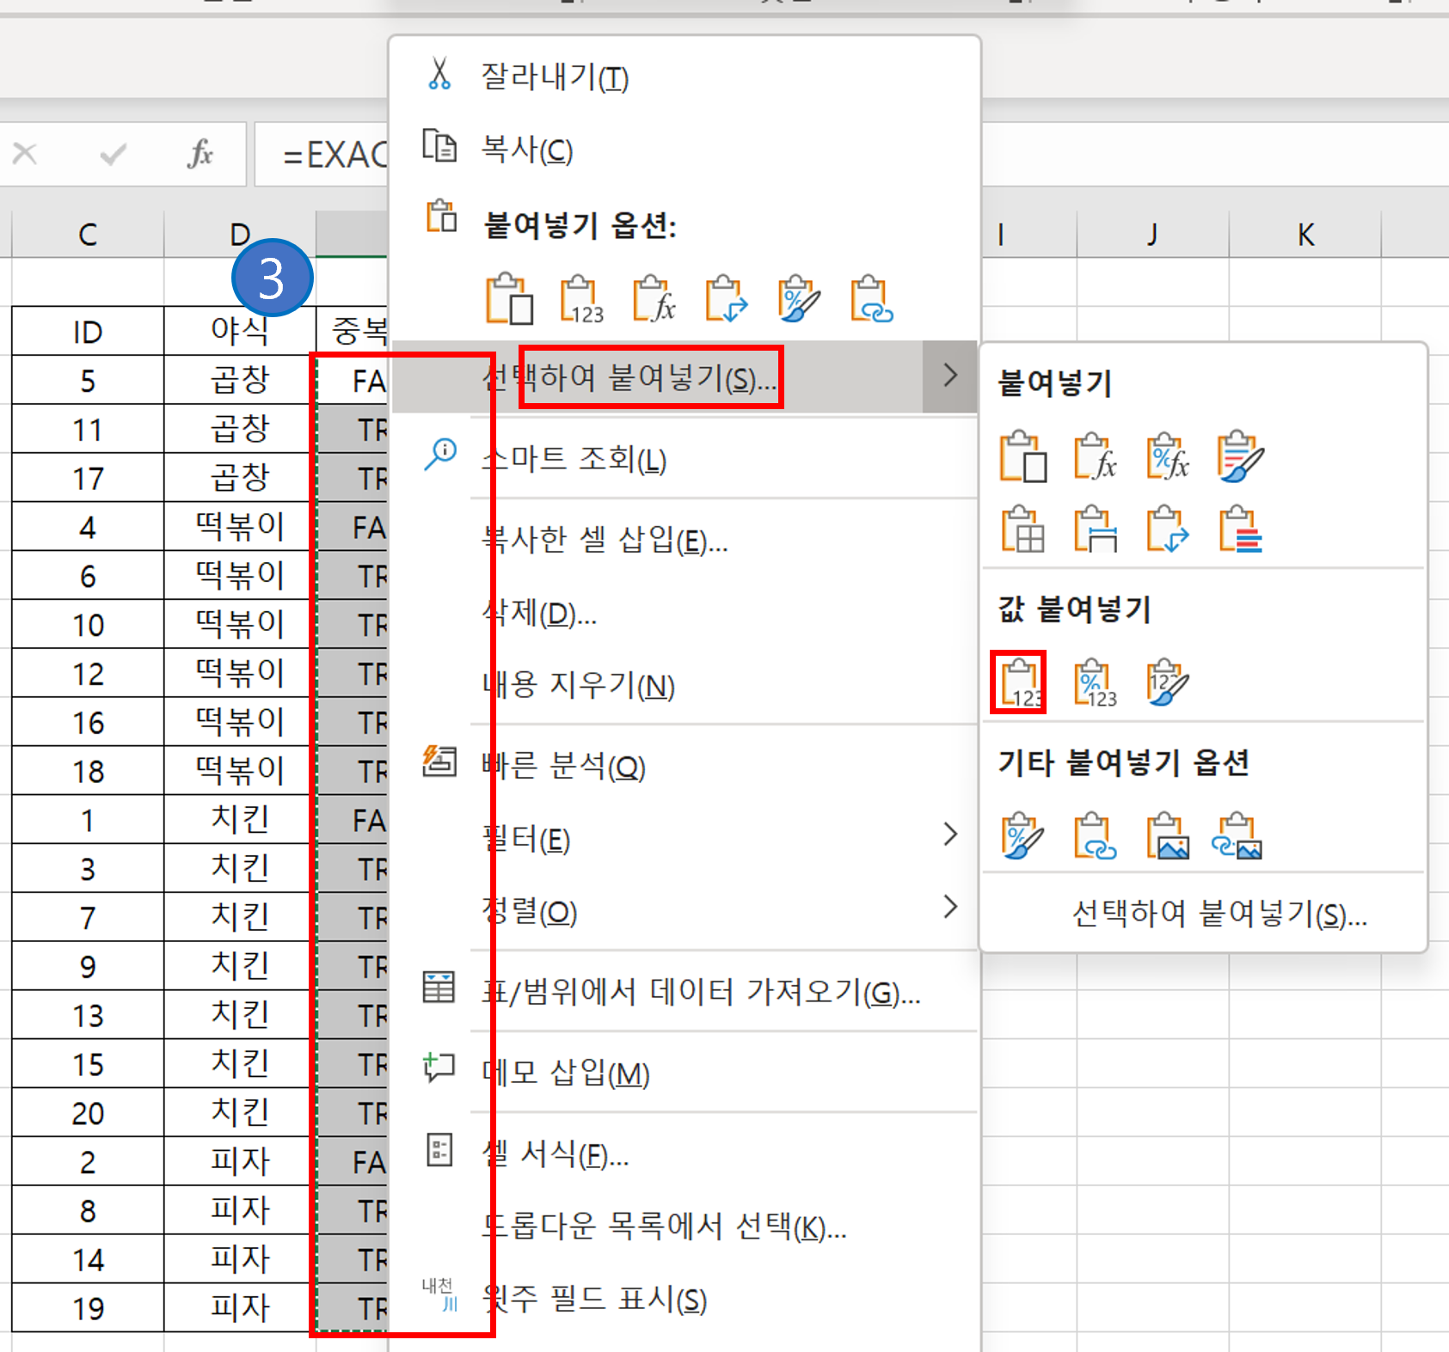Select the paste as picture icon
Image resolution: width=1449 pixels, height=1352 pixels.
pyautogui.click(x=1167, y=836)
